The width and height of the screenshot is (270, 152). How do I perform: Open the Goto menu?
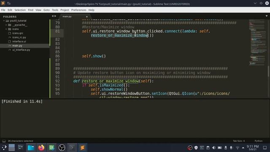pyautogui.click(x=46, y=10)
